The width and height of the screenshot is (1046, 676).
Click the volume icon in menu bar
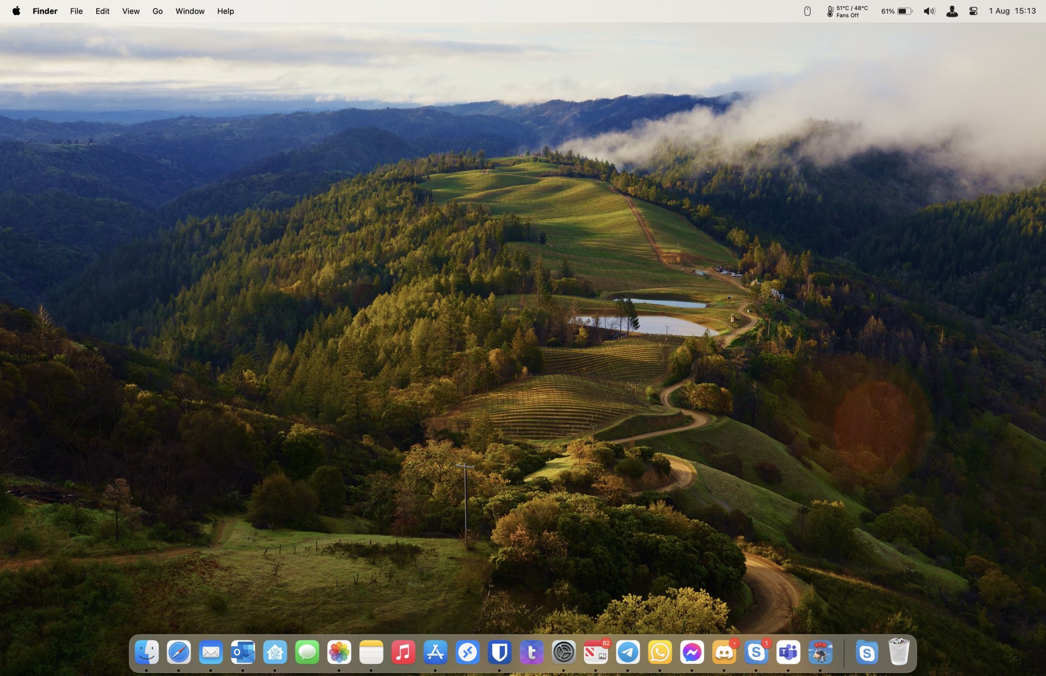[x=929, y=11]
